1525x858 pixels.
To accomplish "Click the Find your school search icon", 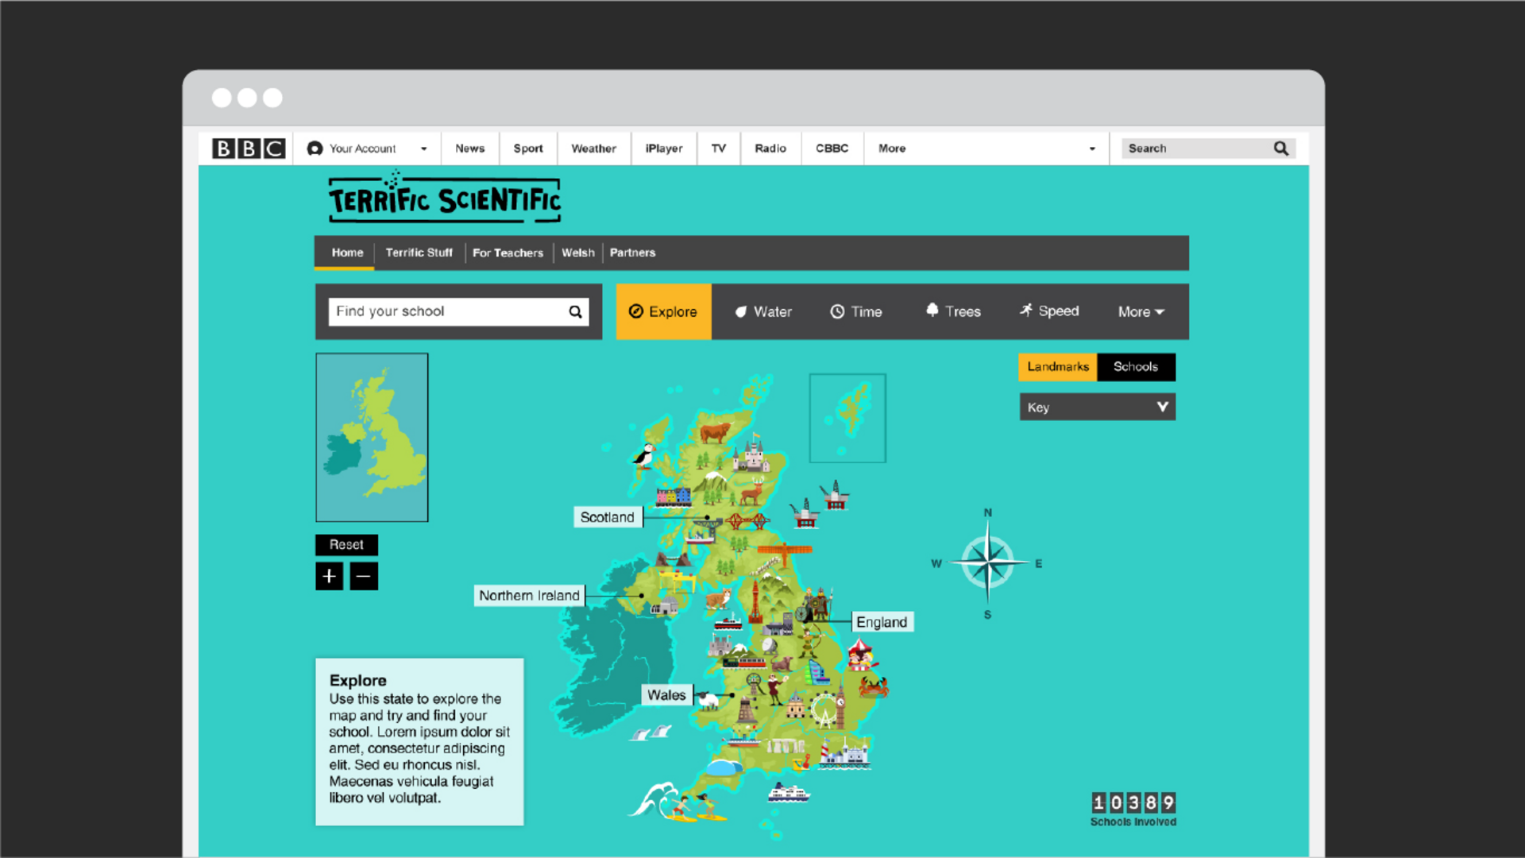I will (576, 311).
